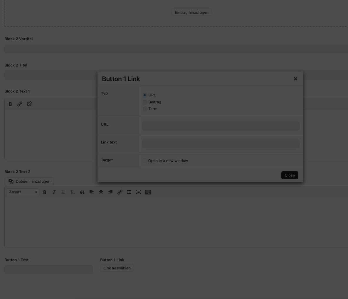Insert a numbered list in Block 2 Text 2
This screenshot has height=299, width=348.
[73, 192]
